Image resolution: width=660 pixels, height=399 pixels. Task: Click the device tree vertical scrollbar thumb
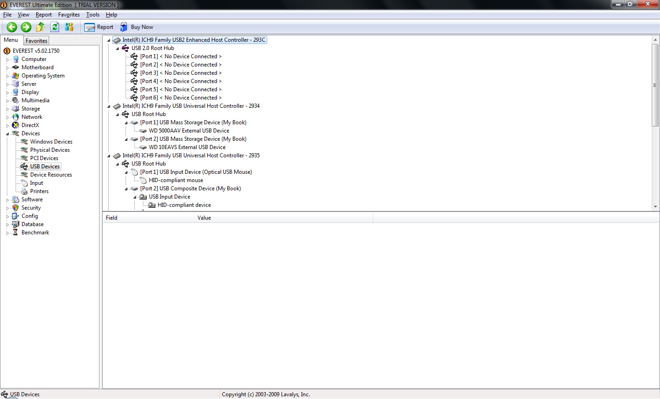point(655,85)
